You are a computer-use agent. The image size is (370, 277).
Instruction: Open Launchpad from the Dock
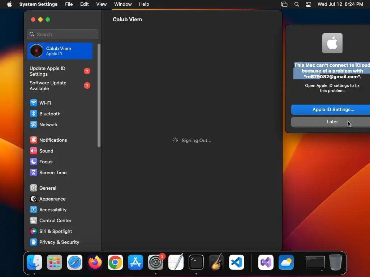coord(55,262)
